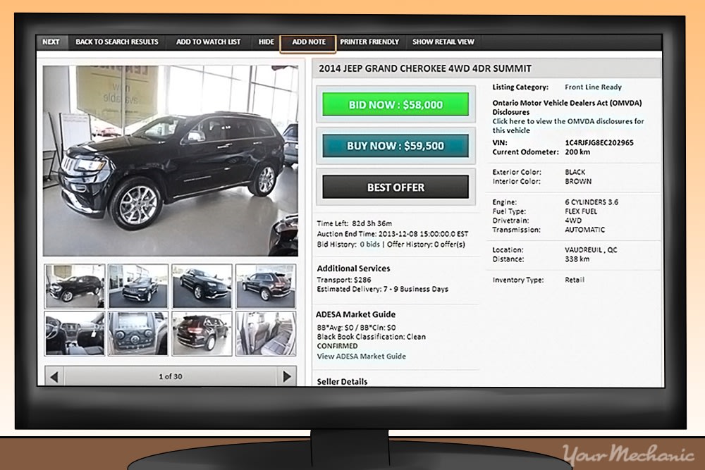Click the '6 CYLINDERS 3.6' engine value

coord(591,202)
